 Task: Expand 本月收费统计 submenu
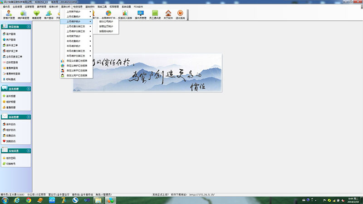click(76, 41)
